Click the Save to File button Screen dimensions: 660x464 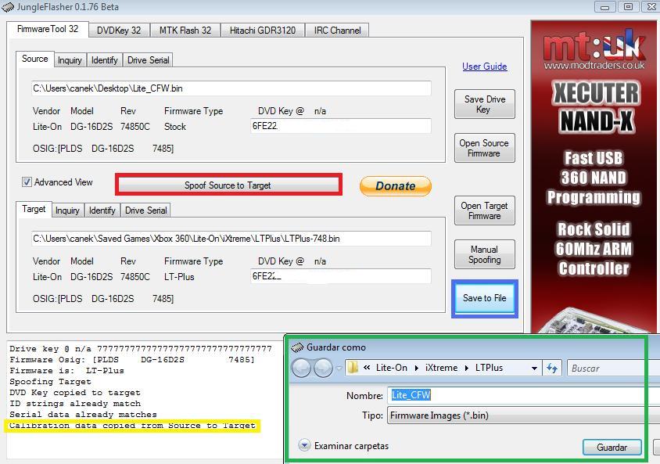point(484,298)
